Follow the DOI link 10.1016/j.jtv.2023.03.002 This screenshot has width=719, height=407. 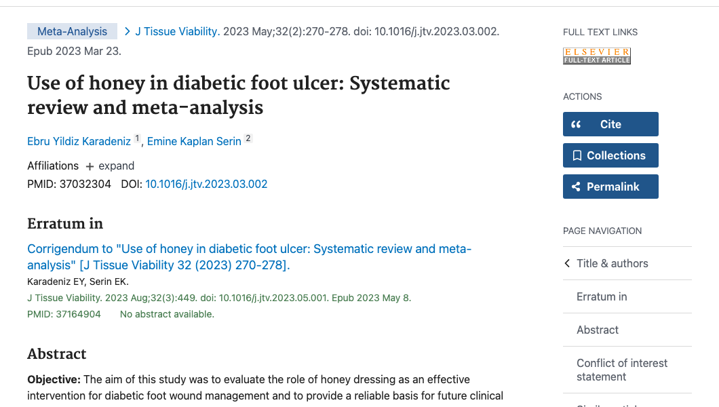point(206,184)
